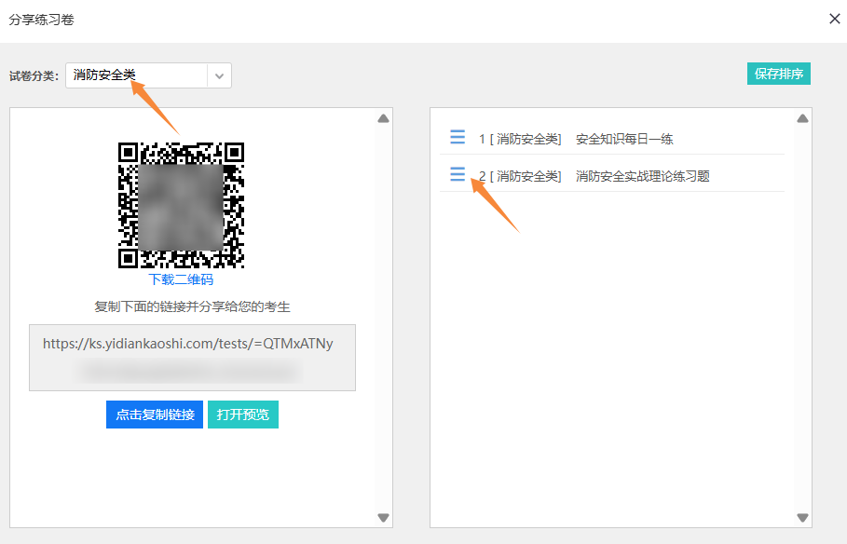847x544 pixels.
Task: Click the drag handle icon for item 2
Action: [458, 174]
